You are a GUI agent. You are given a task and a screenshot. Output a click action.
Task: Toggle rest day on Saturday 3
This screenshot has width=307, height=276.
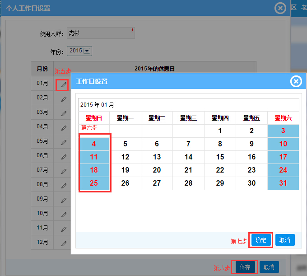click(284, 131)
